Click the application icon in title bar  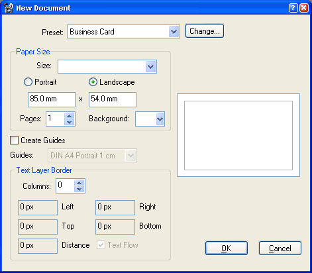[x=9, y=8]
